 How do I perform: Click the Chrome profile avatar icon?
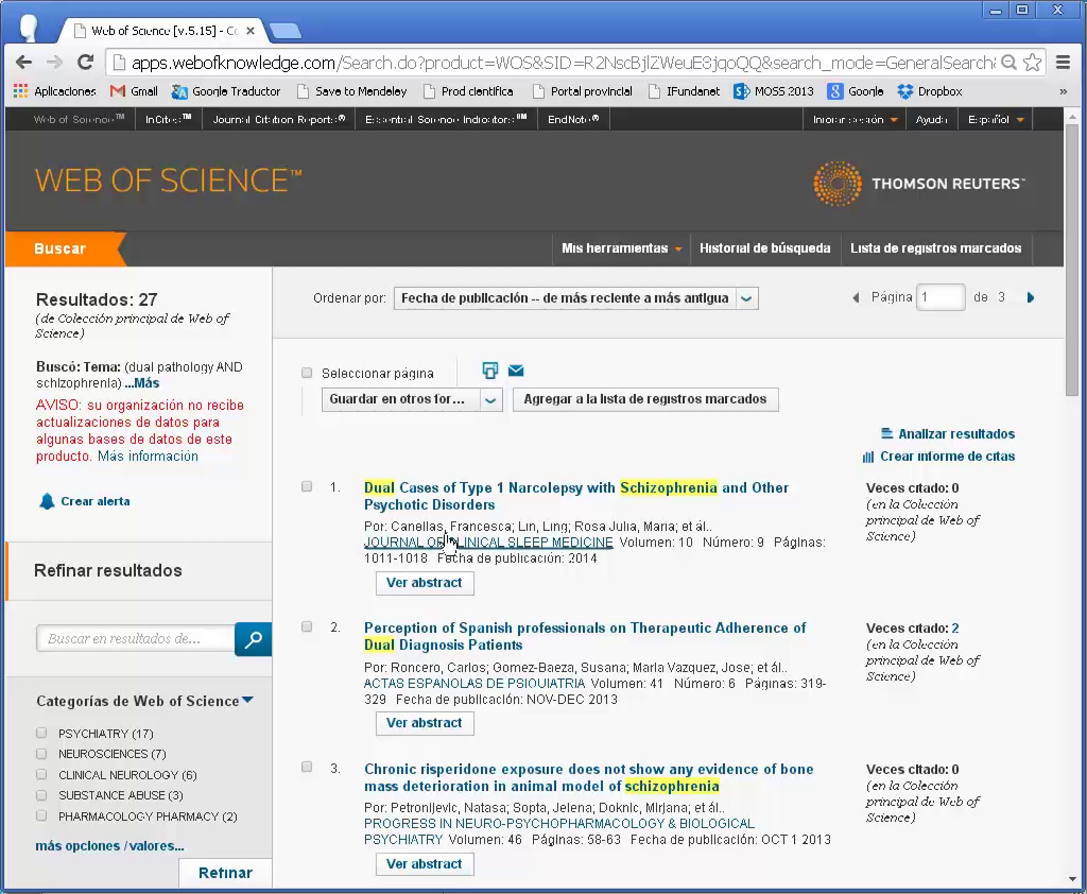(28, 29)
